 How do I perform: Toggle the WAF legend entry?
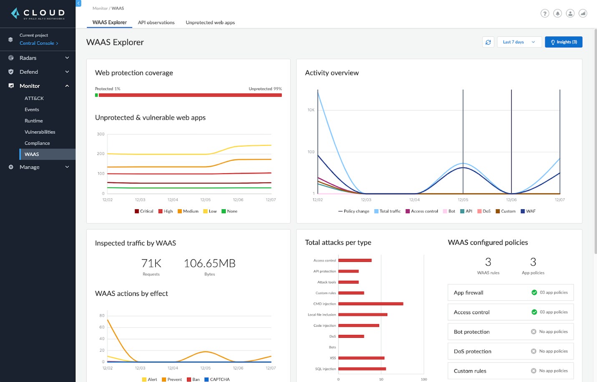click(528, 211)
